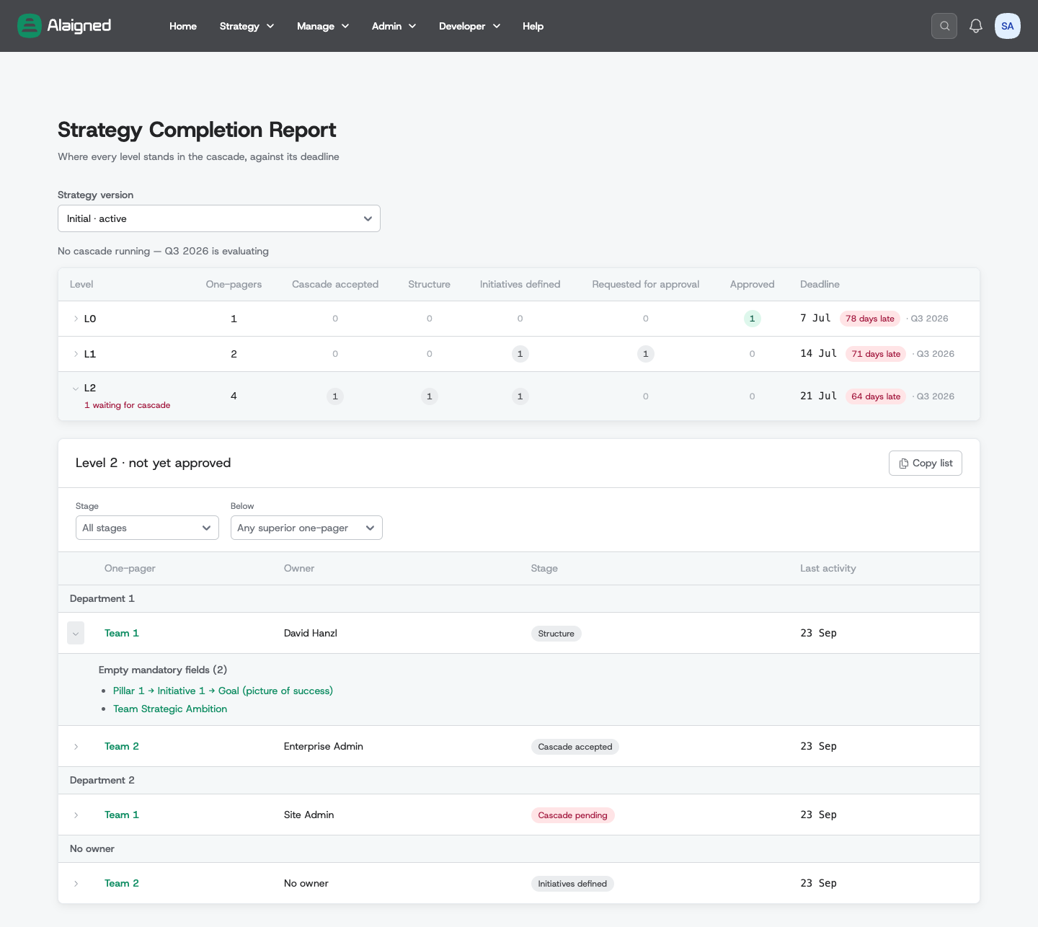1038x927 pixels.
Task: Click the Alaigned logo icon
Action: tap(30, 26)
